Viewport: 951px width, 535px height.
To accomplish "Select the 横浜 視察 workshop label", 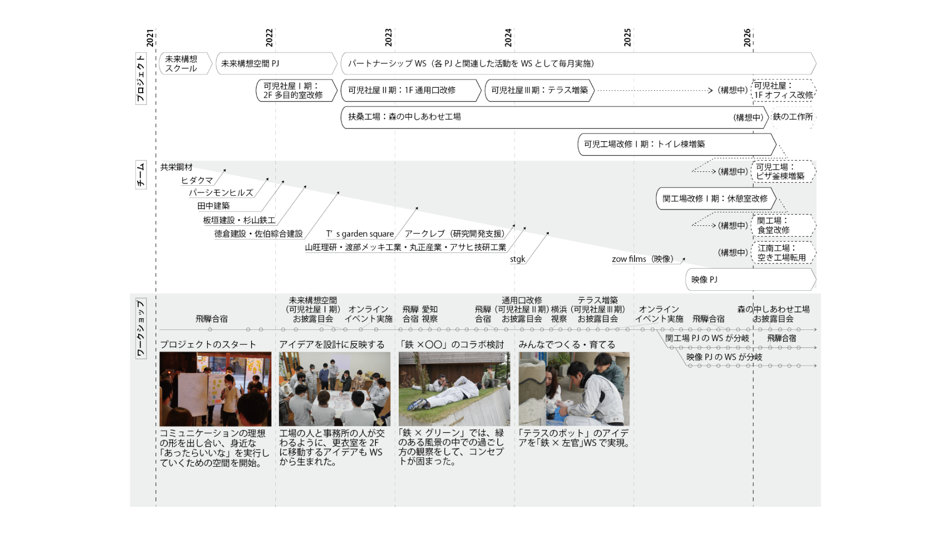I will coord(559,314).
